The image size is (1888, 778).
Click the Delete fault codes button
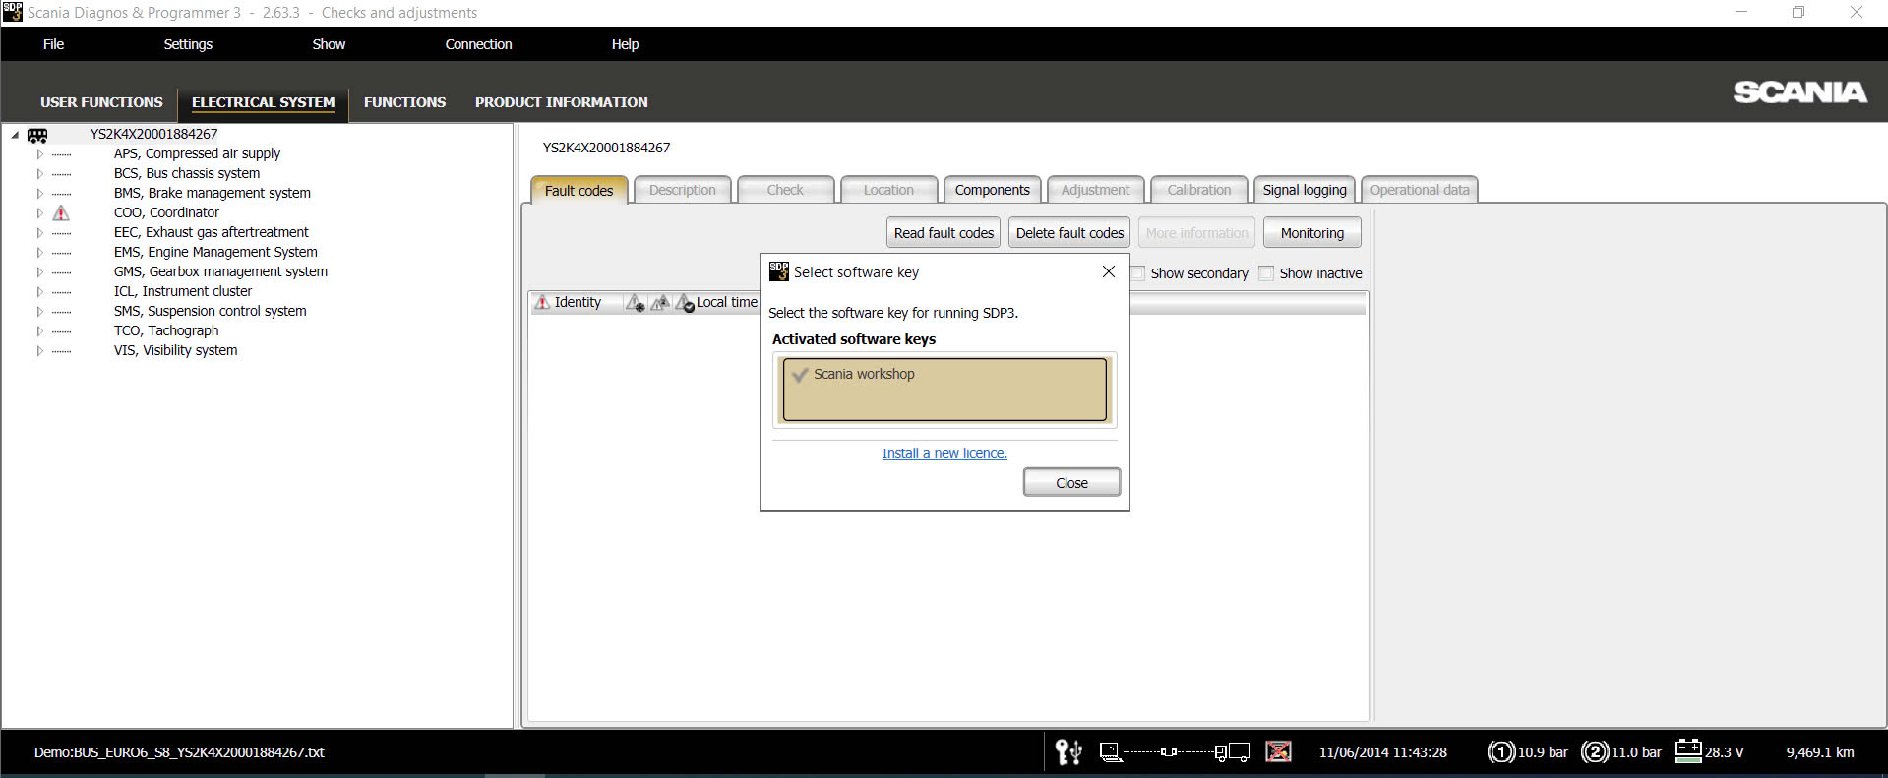click(x=1069, y=233)
